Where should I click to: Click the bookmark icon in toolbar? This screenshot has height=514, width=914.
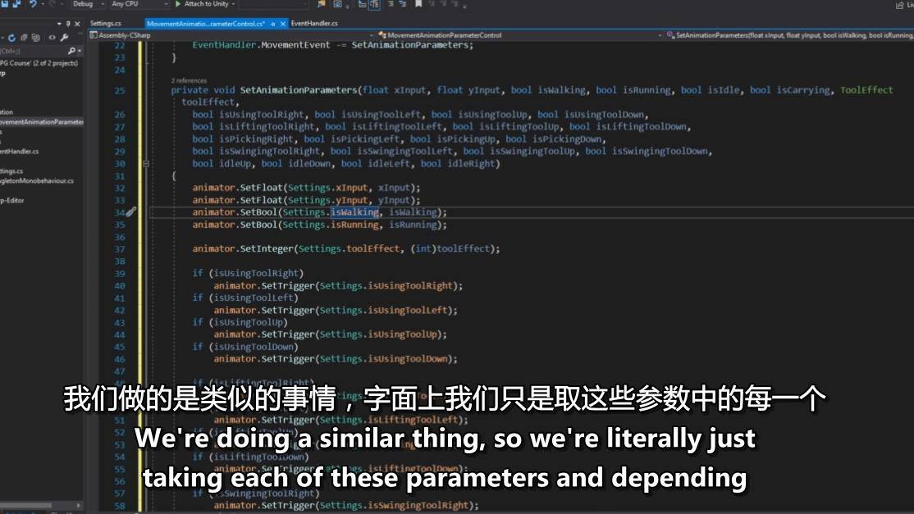[418, 4]
